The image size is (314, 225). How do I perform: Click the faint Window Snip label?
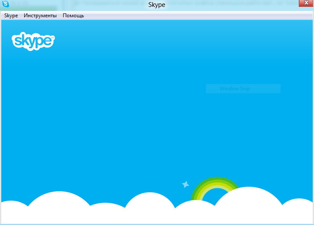(235, 89)
